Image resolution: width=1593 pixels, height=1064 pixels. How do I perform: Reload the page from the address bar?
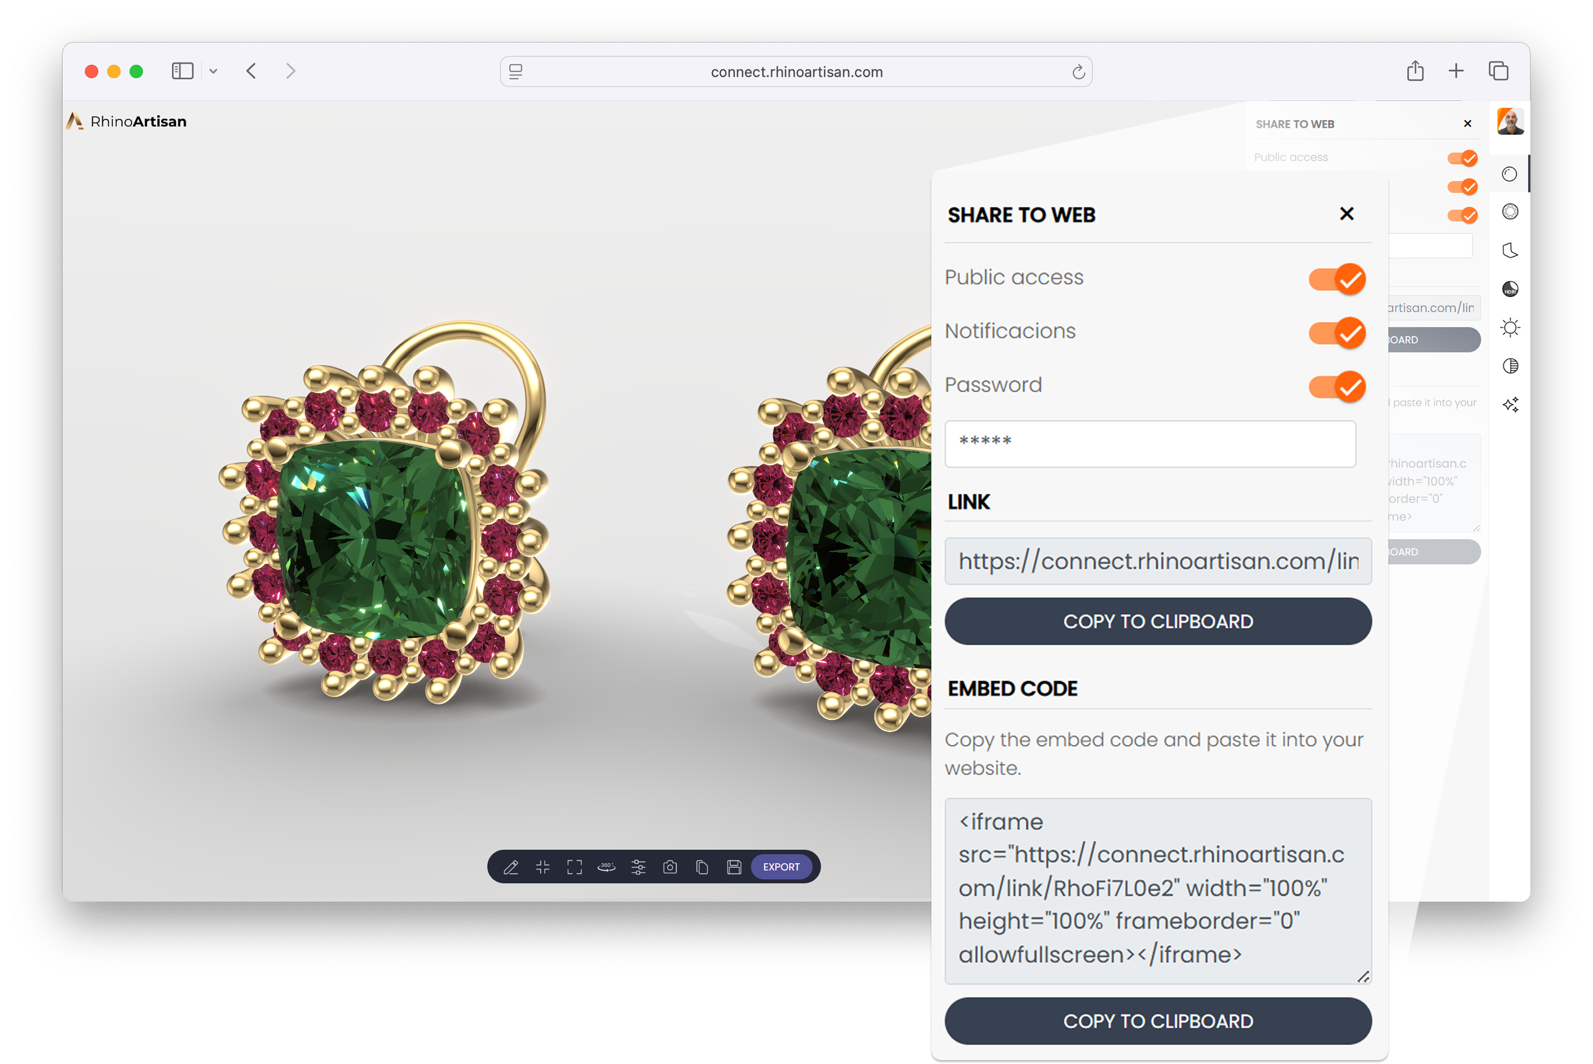tap(1078, 72)
